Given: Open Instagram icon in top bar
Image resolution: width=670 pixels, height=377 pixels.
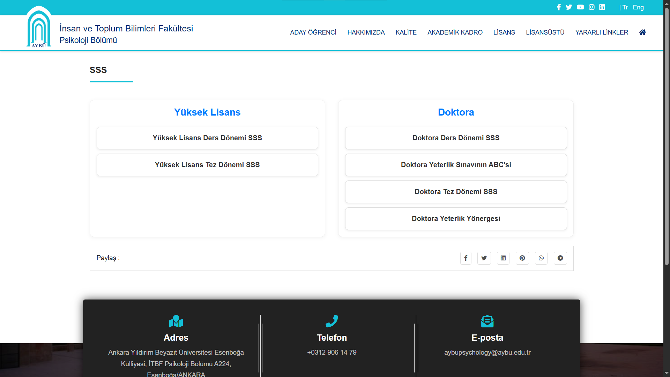Looking at the screenshot, I should tap(591, 7).
